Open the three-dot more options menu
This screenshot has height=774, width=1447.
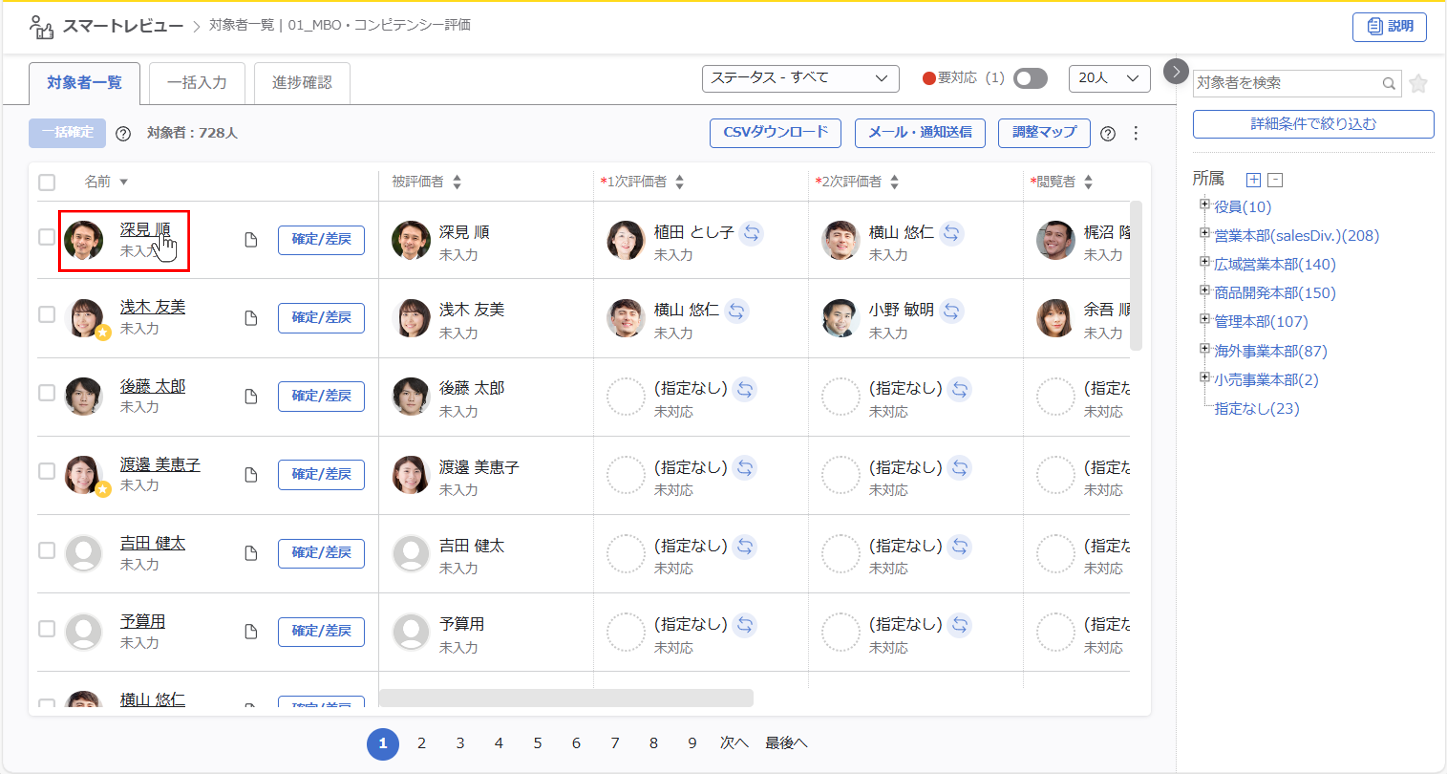tap(1136, 133)
